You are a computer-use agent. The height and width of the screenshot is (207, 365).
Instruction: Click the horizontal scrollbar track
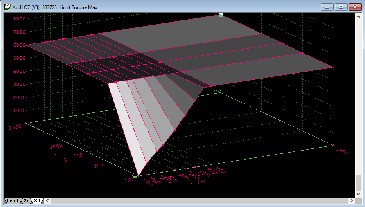click(x=199, y=201)
